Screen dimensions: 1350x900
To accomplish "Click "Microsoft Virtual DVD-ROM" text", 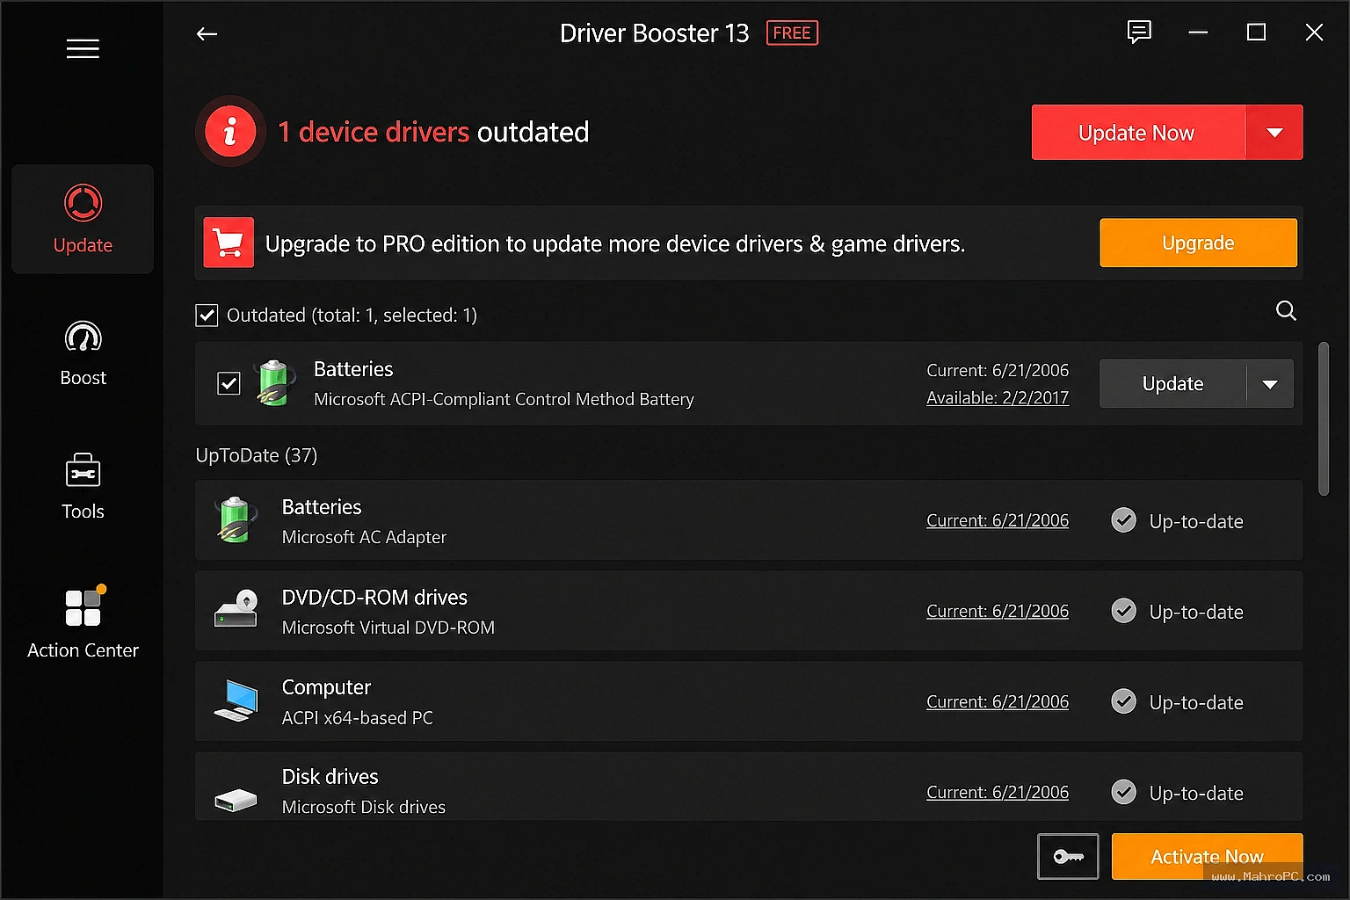I will tap(388, 628).
